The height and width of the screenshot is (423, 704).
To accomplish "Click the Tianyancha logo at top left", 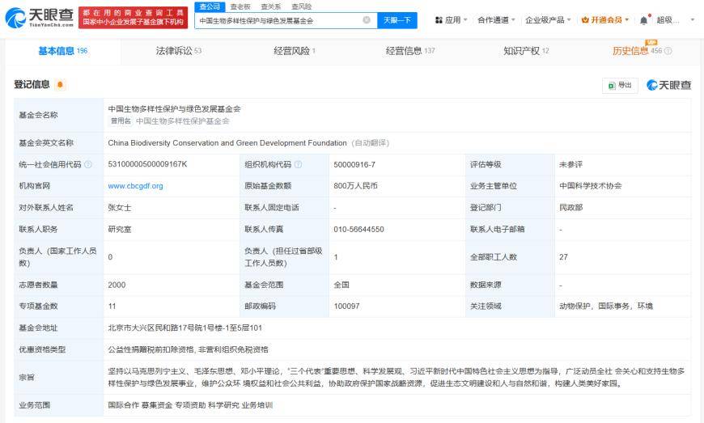I will 39,18.
